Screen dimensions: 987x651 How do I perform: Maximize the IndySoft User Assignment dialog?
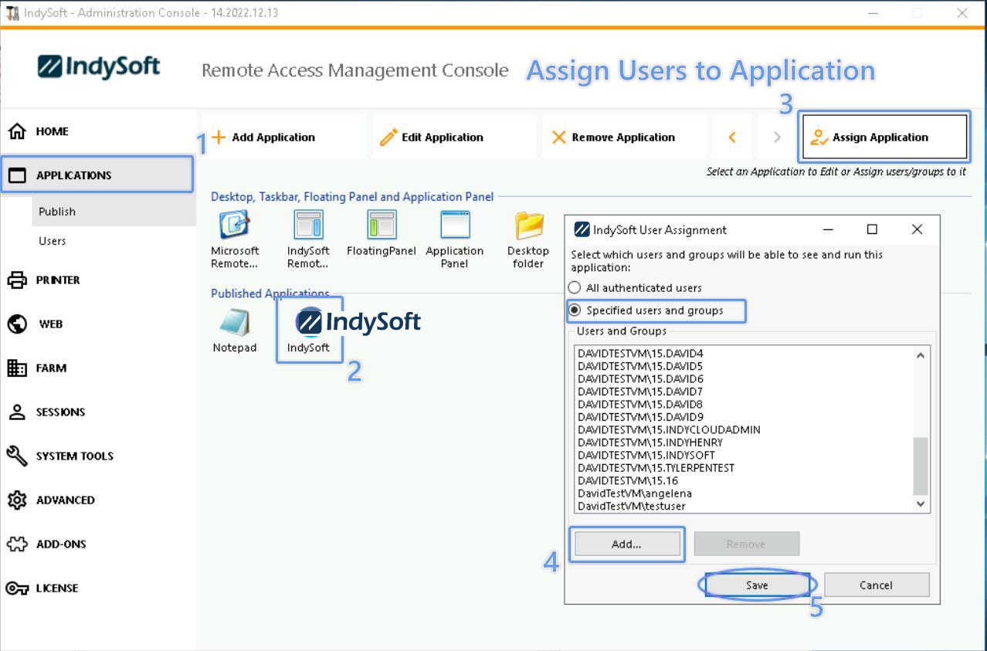872,229
